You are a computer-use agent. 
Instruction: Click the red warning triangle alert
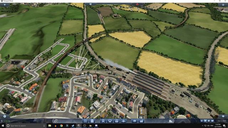(137, 4)
